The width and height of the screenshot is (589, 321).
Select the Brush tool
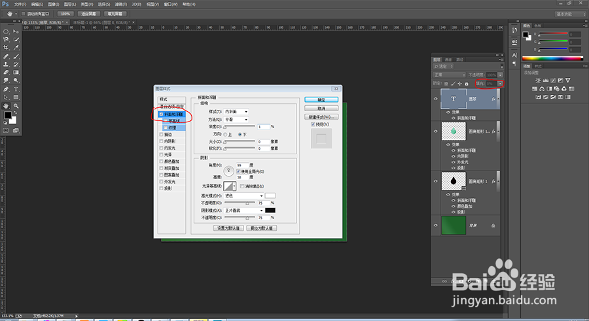tap(16, 56)
